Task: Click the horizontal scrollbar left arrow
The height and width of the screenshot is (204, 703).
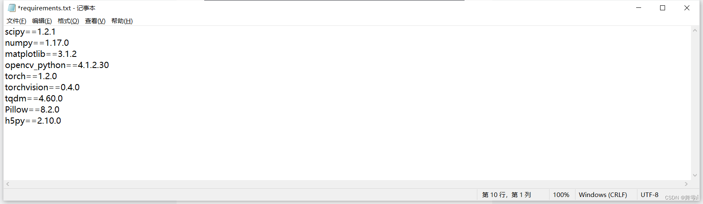Action: [7, 184]
